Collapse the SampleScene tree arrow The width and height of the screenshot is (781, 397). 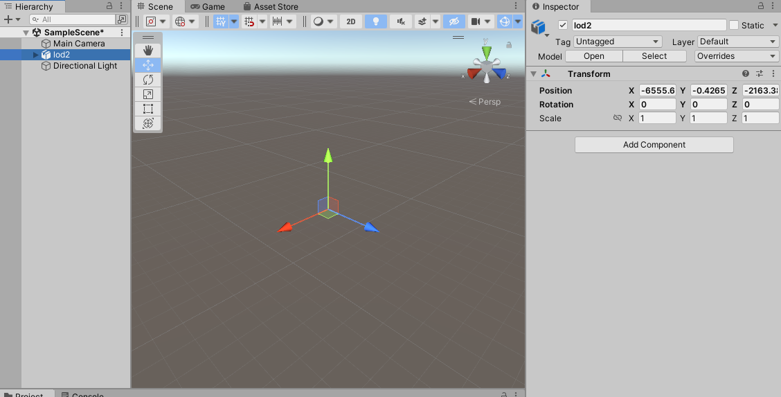point(26,33)
